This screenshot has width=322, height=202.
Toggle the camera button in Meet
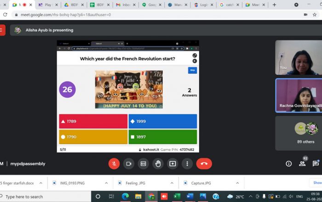tap(129, 164)
